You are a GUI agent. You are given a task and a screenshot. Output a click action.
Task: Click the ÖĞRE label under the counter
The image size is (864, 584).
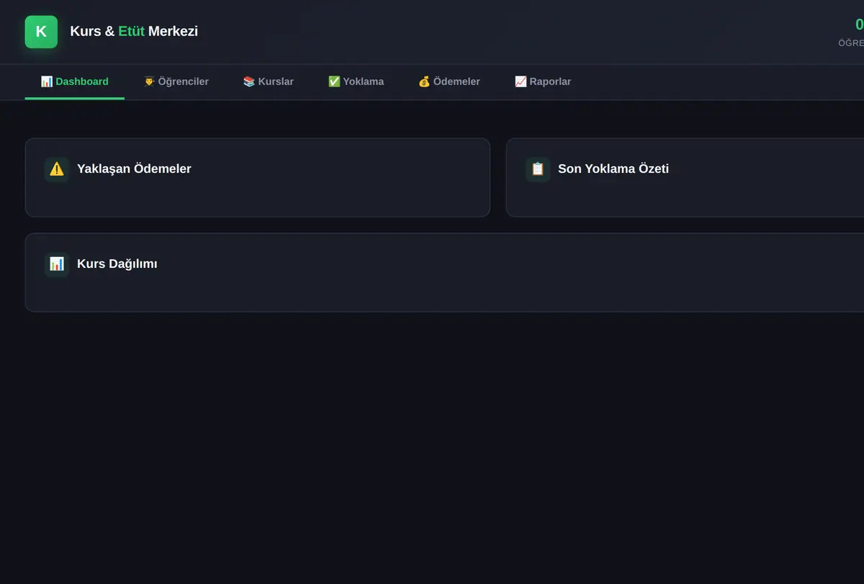[x=851, y=43]
